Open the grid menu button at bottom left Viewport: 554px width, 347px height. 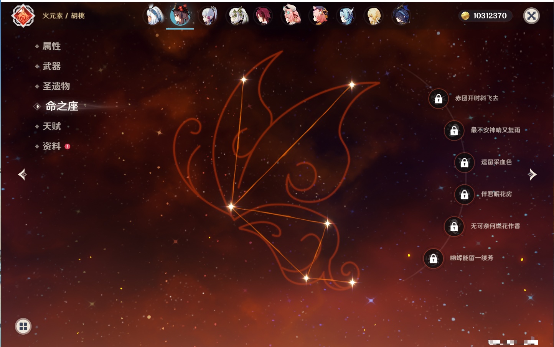tap(23, 326)
